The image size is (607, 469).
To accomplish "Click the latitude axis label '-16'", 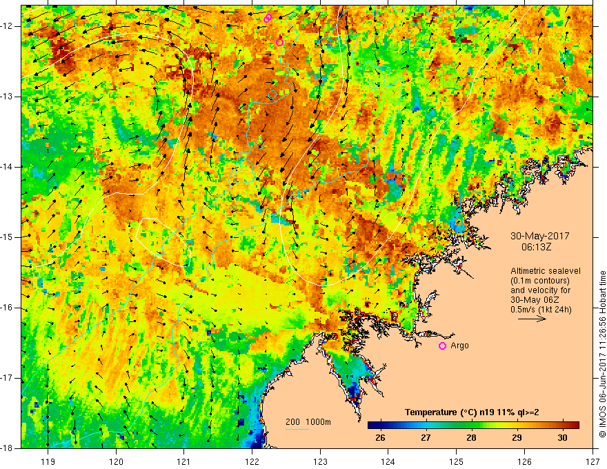I will click(x=8, y=308).
